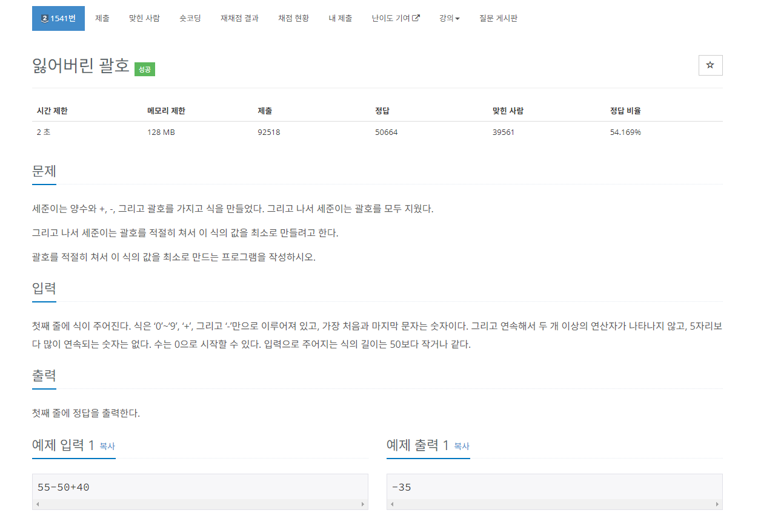The image size is (758, 516).
Task: Copy example input 1 with 복사
Action: 107,446
